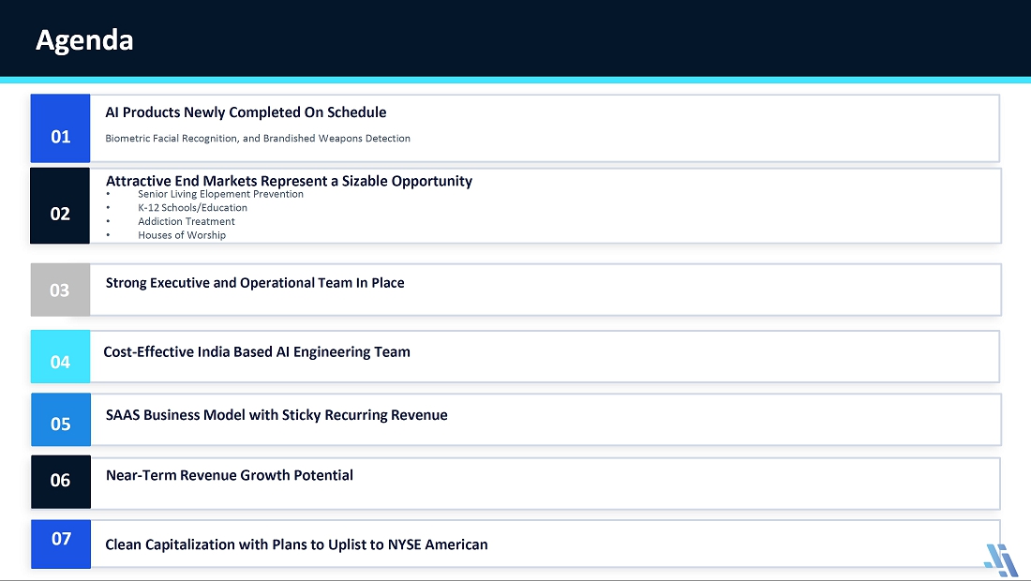The image size is (1031, 581).
Task: Click the company logo icon in the corner
Action: (x=1001, y=560)
